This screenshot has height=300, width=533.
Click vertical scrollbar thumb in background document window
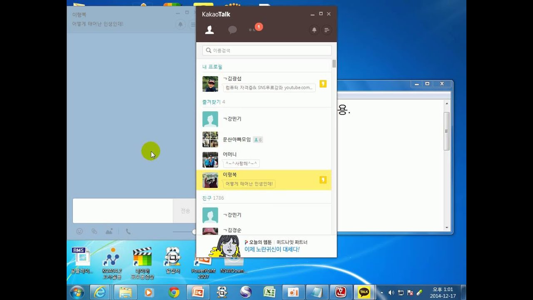click(x=447, y=131)
